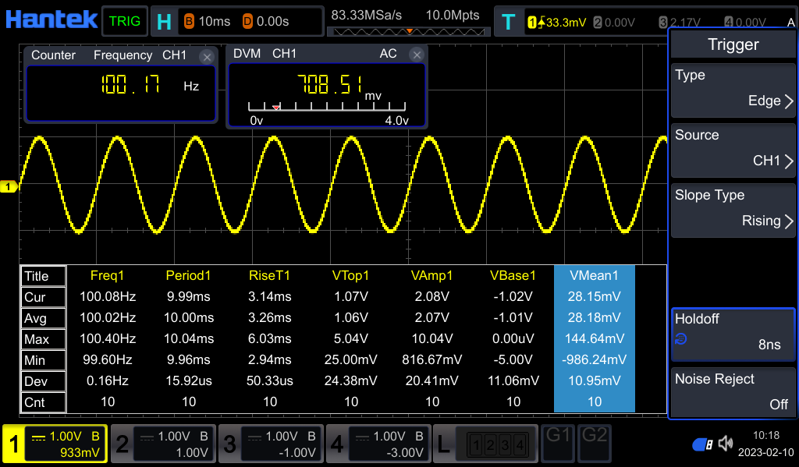799x467 pixels.
Task: Open the Slope Type Rising dropdown
Action: [x=733, y=209]
